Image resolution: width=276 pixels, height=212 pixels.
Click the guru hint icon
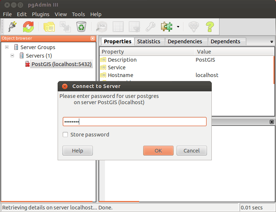click(x=194, y=27)
